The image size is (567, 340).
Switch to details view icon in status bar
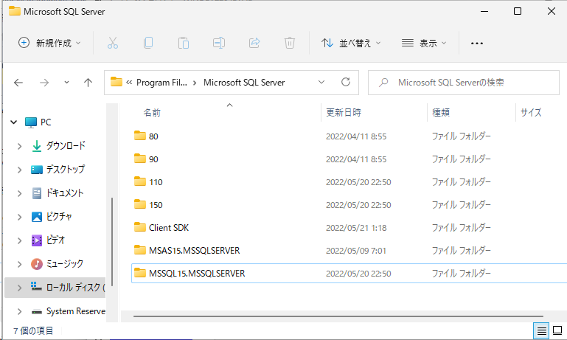tap(541, 330)
